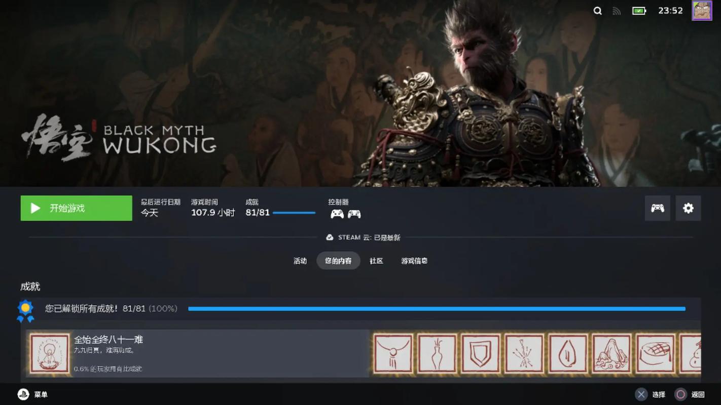Open the network signal icon
This screenshot has width=721, height=405.
point(617,11)
